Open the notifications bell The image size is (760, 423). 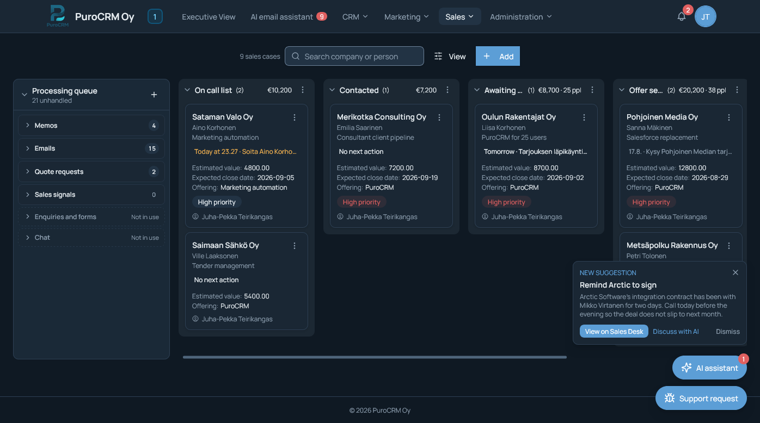[682, 17]
